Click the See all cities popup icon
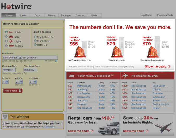The width and height of the screenshot is (176, 138). point(56,61)
